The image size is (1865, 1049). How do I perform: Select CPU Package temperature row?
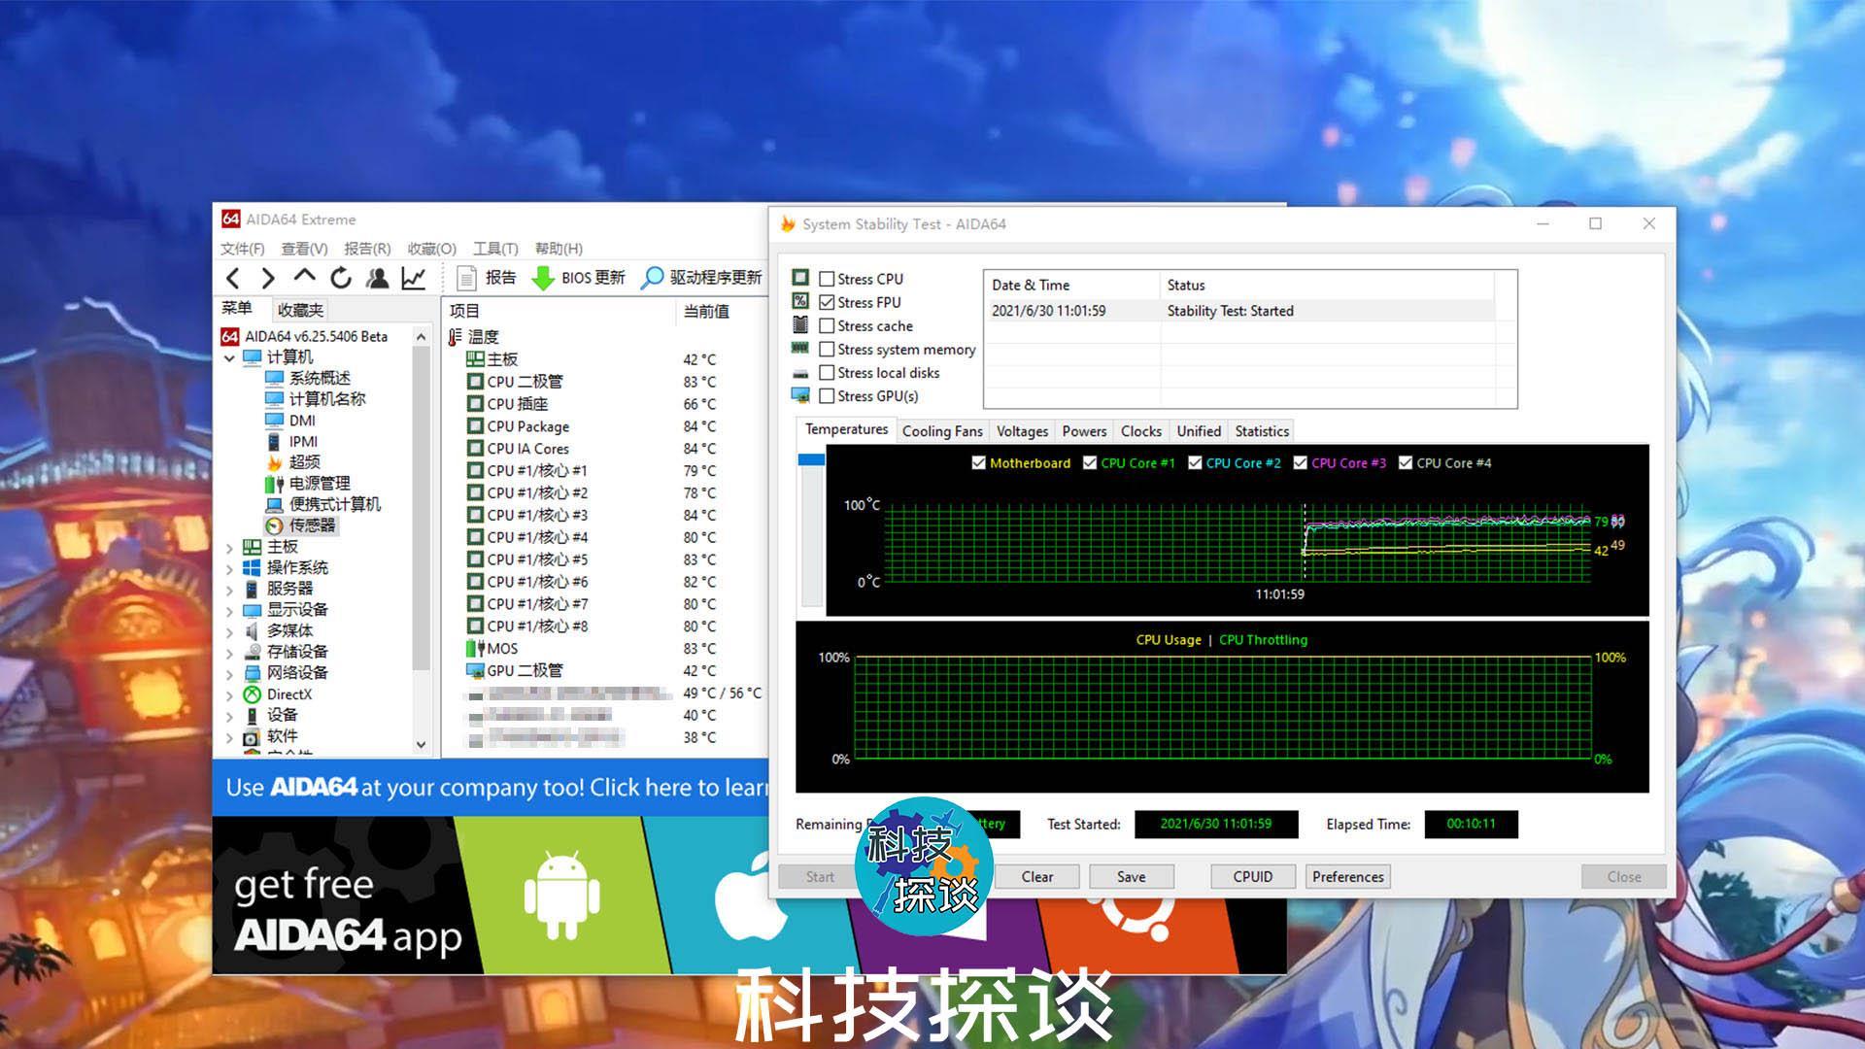602,426
